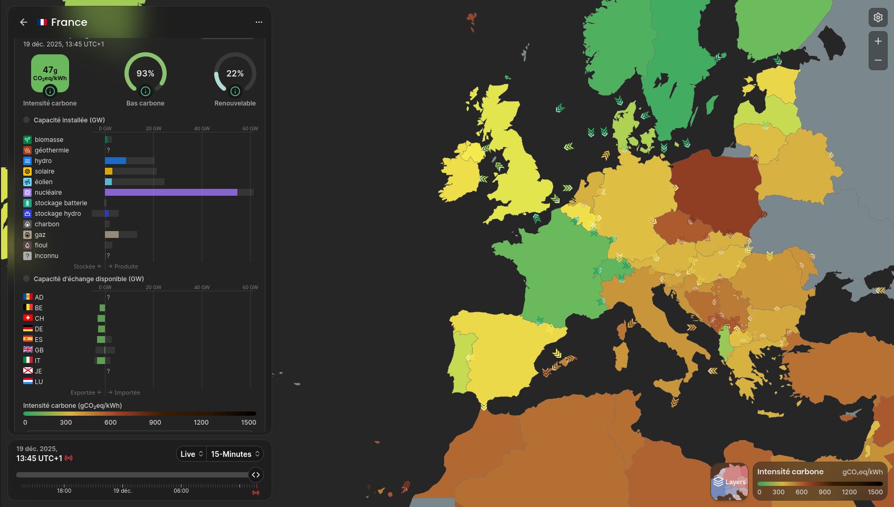Click the charbon coal source icon
Viewport: 894px width, 507px height.
27,224
